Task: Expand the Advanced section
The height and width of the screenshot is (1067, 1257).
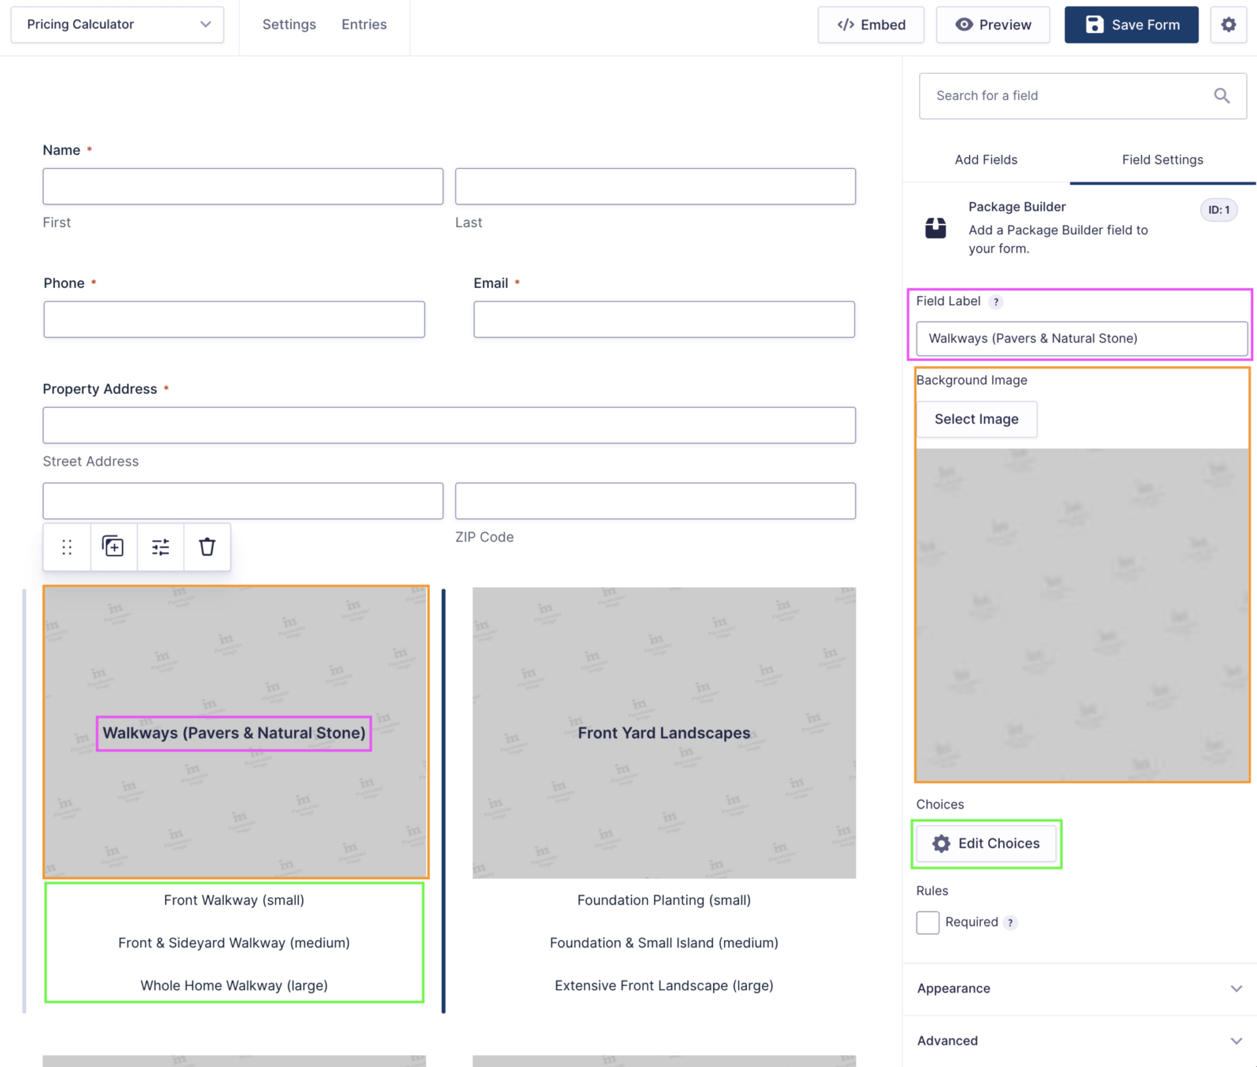Action: click(1080, 1041)
